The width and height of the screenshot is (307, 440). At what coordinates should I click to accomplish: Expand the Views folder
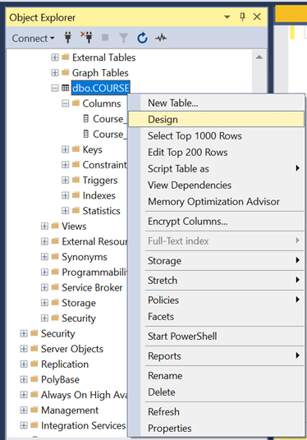point(44,226)
